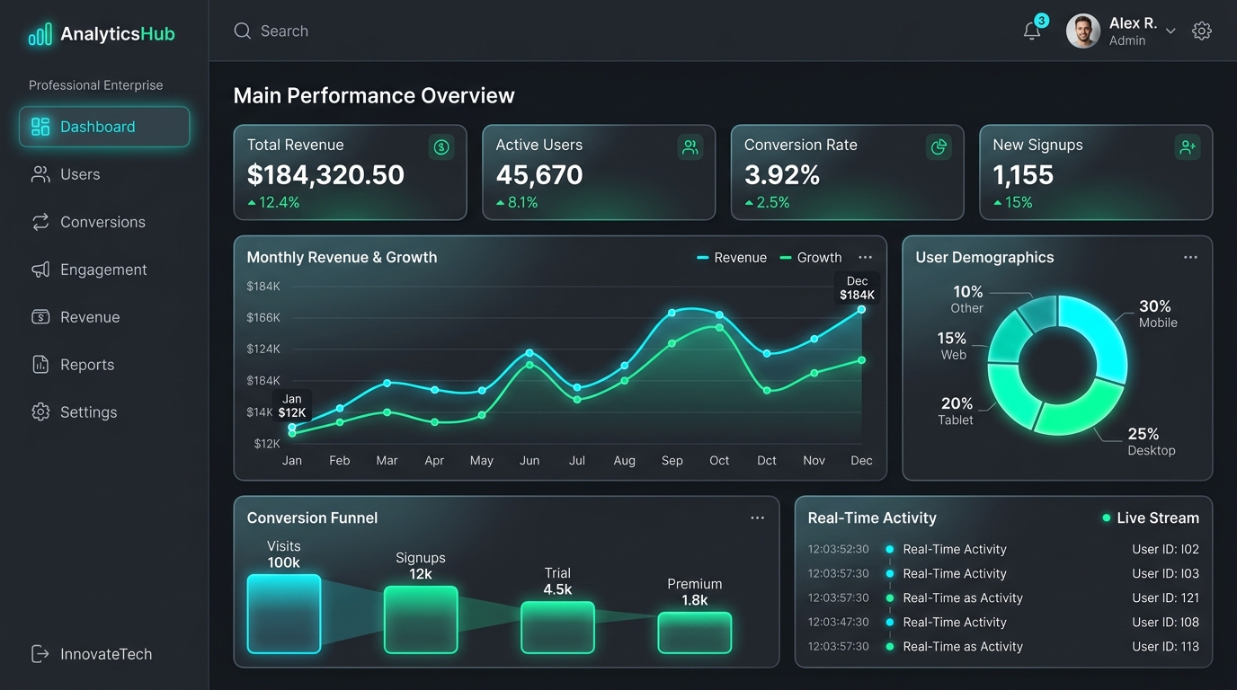The image size is (1237, 690).
Task: Open Monthly Revenue & Growth options menu
Action: (x=865, y=258)
